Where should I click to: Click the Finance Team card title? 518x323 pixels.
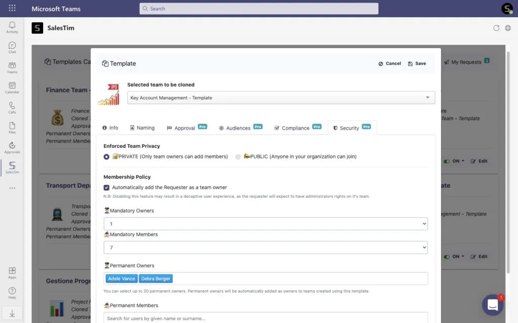(x=68, y=90)
